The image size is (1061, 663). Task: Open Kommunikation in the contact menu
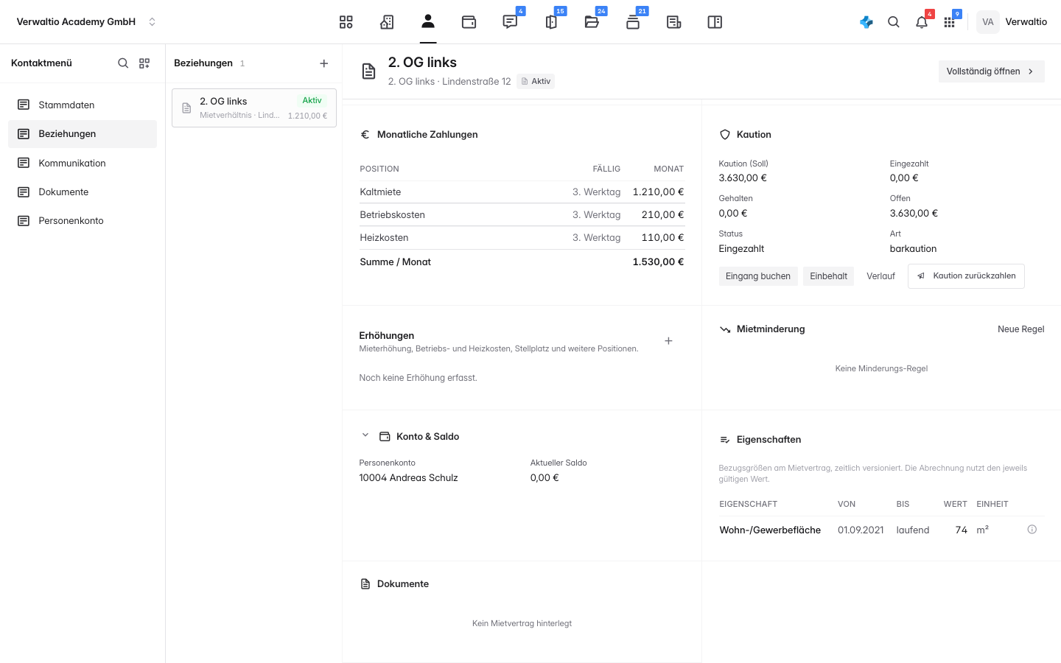83,163
